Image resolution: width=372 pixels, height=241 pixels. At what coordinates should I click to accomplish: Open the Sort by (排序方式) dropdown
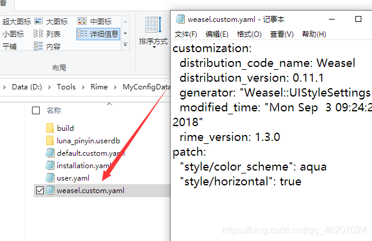click(153, 32)
